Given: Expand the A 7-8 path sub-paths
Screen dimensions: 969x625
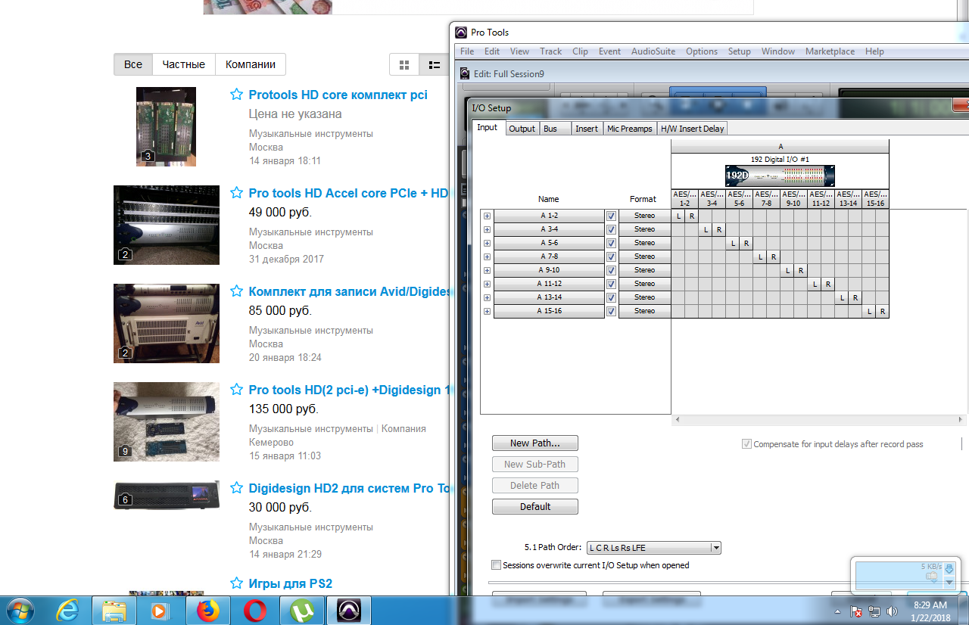Looking at the screenshot, I should 487,257.
